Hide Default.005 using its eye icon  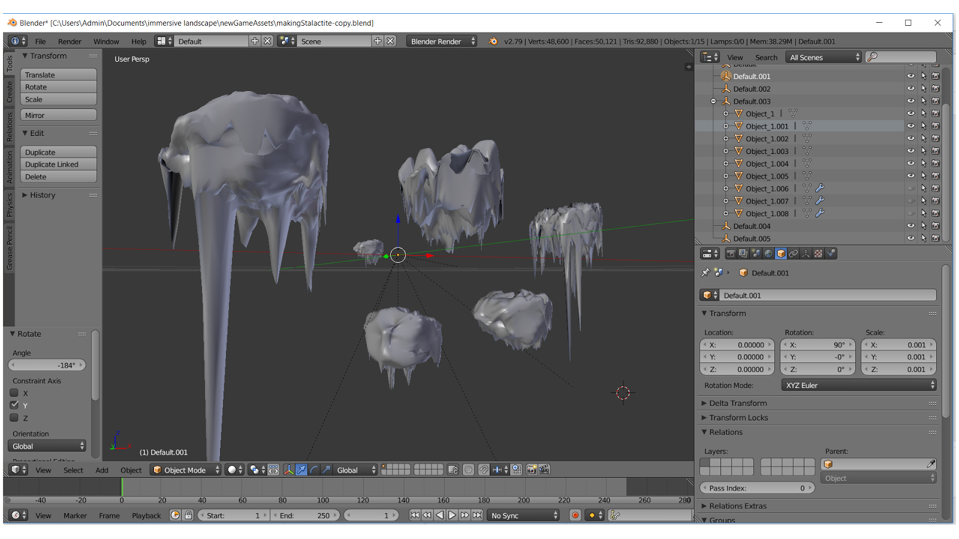[911, 238]
